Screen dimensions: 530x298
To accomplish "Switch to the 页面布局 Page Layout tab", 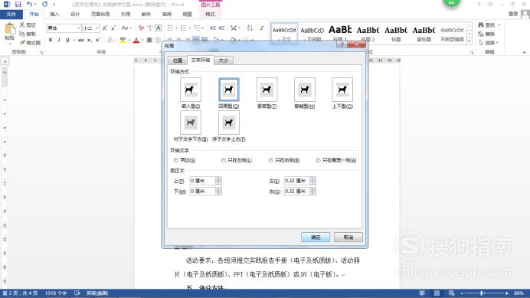I will pyautogui.click(x=100, y=15).
